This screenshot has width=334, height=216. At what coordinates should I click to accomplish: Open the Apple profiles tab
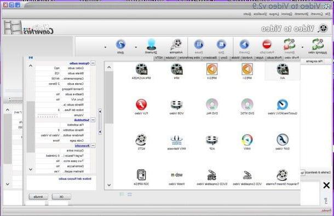coord(259,57)
